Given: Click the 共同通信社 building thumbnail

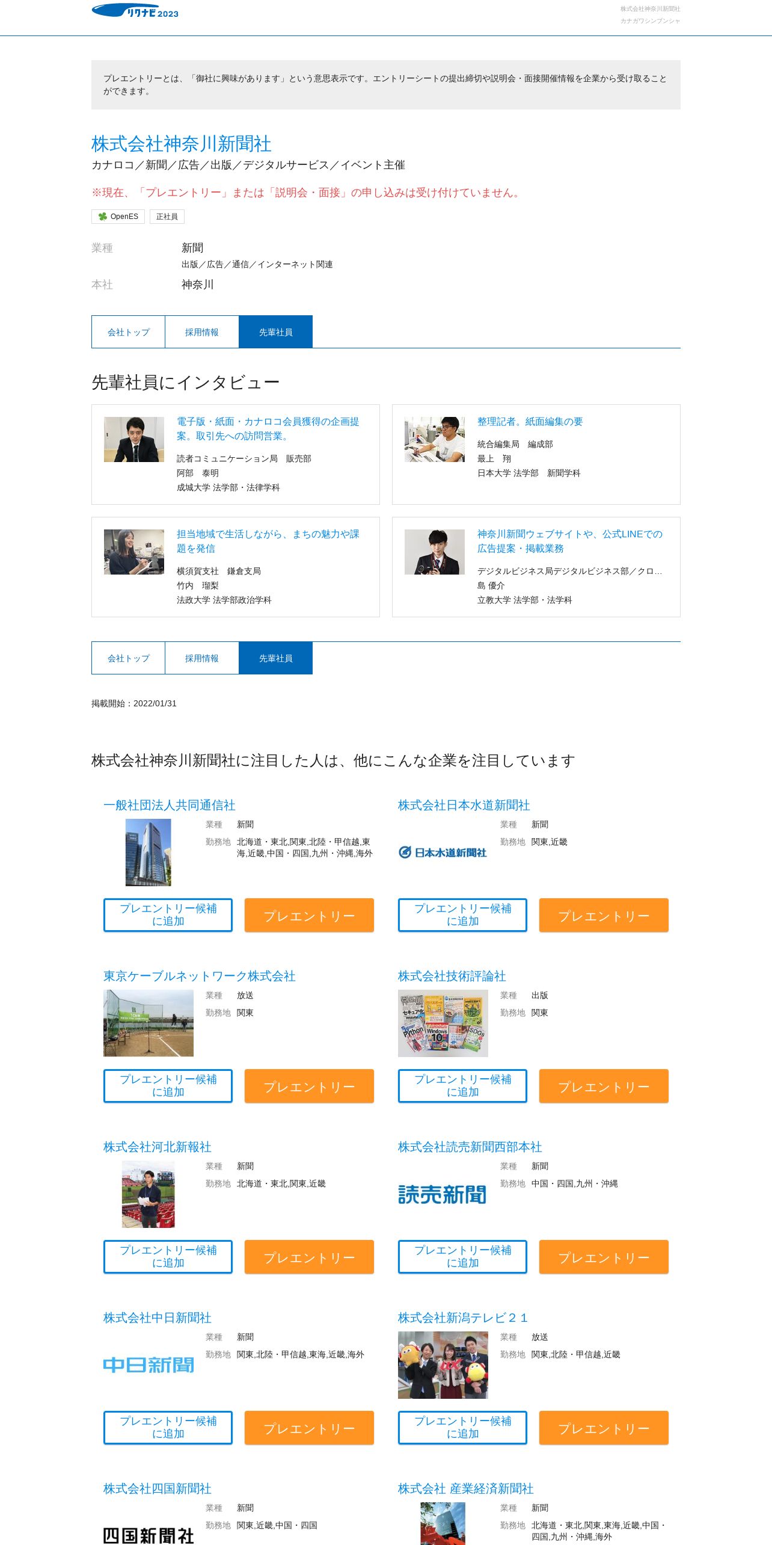Looking at the screenshot, I should pyautogui.click(x=149, y=852).
